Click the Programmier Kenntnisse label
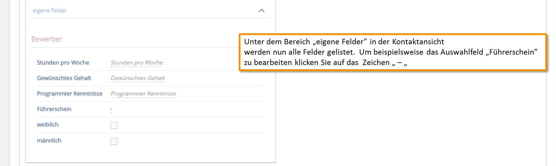 point(70,94)
